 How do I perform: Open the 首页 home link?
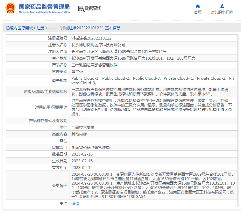198,12
